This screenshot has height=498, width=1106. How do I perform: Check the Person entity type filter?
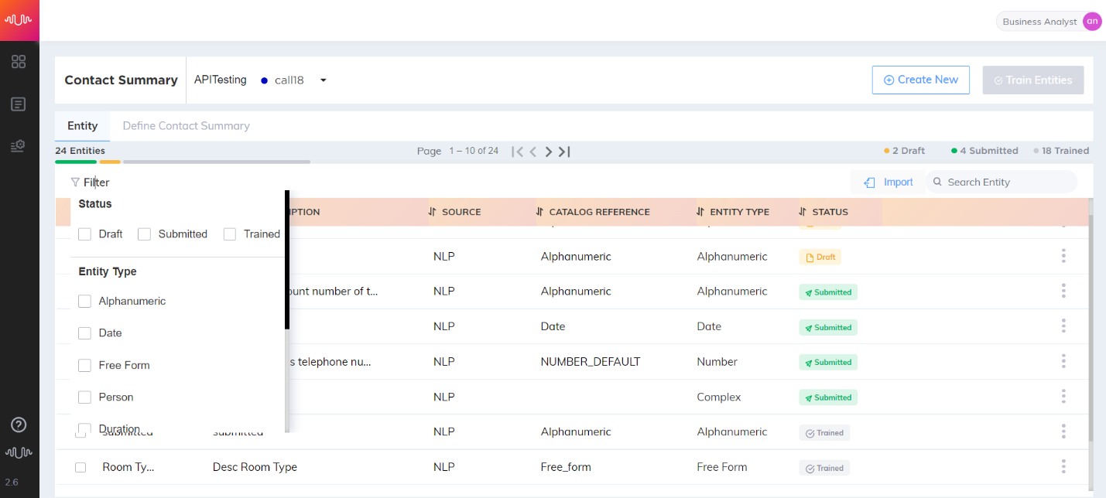85,397
